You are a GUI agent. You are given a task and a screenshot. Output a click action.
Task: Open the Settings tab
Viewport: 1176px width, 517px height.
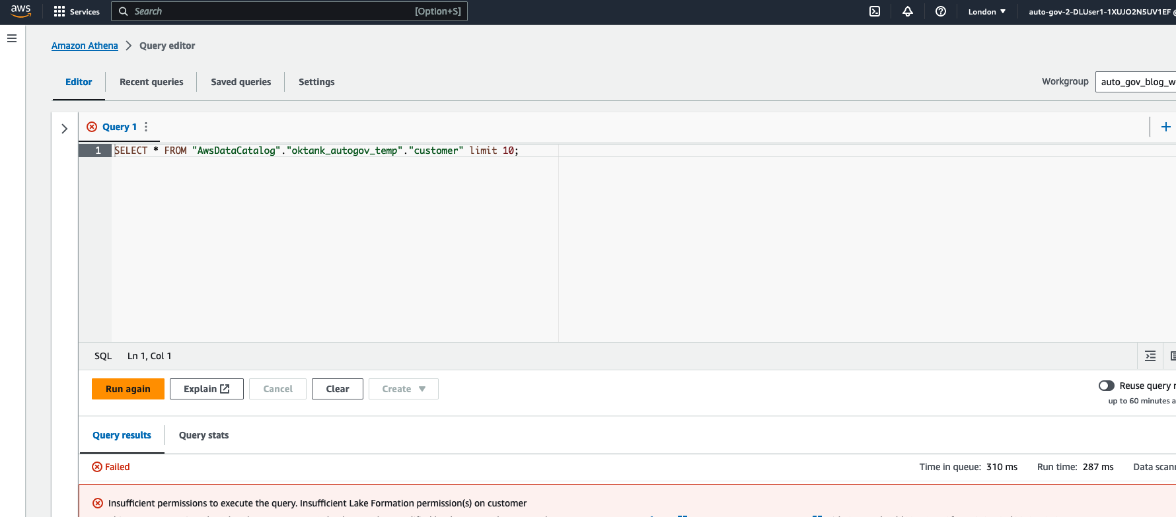click(x=316, y=82)
